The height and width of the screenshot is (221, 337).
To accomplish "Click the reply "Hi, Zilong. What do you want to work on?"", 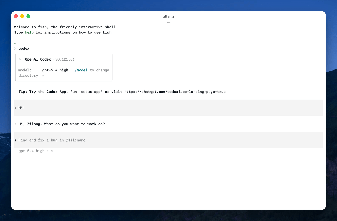I will [x=62, y=124].
